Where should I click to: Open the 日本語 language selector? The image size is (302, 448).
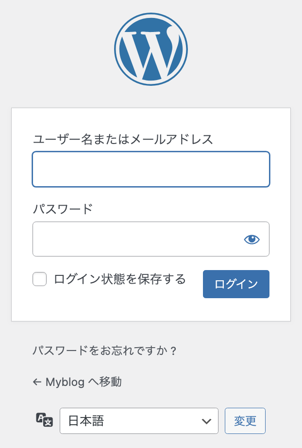pyautogui.click(x=139, y=421)
